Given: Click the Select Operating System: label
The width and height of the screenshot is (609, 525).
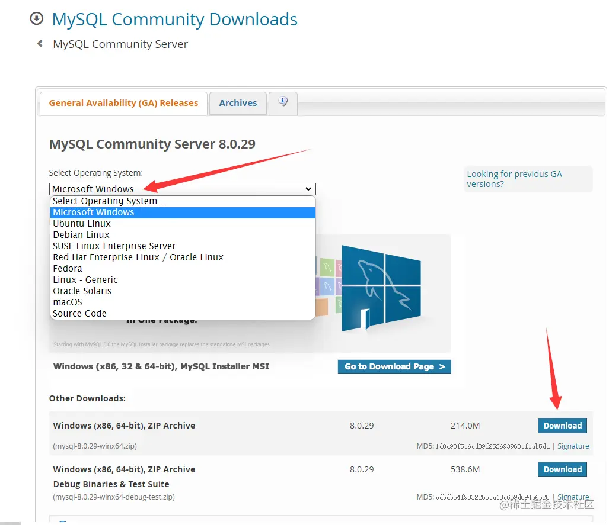Looking at the screenshot, I should 96,173.
